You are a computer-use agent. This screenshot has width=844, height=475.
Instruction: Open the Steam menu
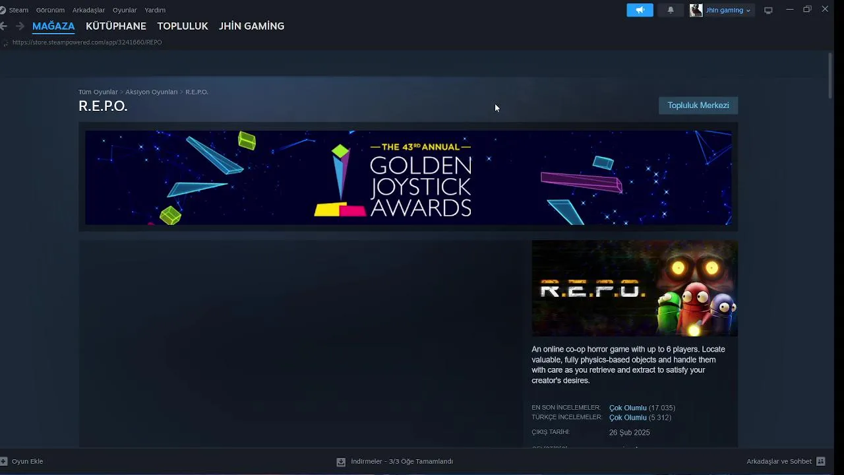[18, 10]
